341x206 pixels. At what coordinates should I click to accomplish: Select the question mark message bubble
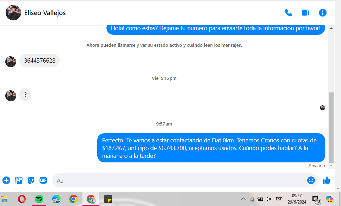pyautogui.click(x=25, y=95)
